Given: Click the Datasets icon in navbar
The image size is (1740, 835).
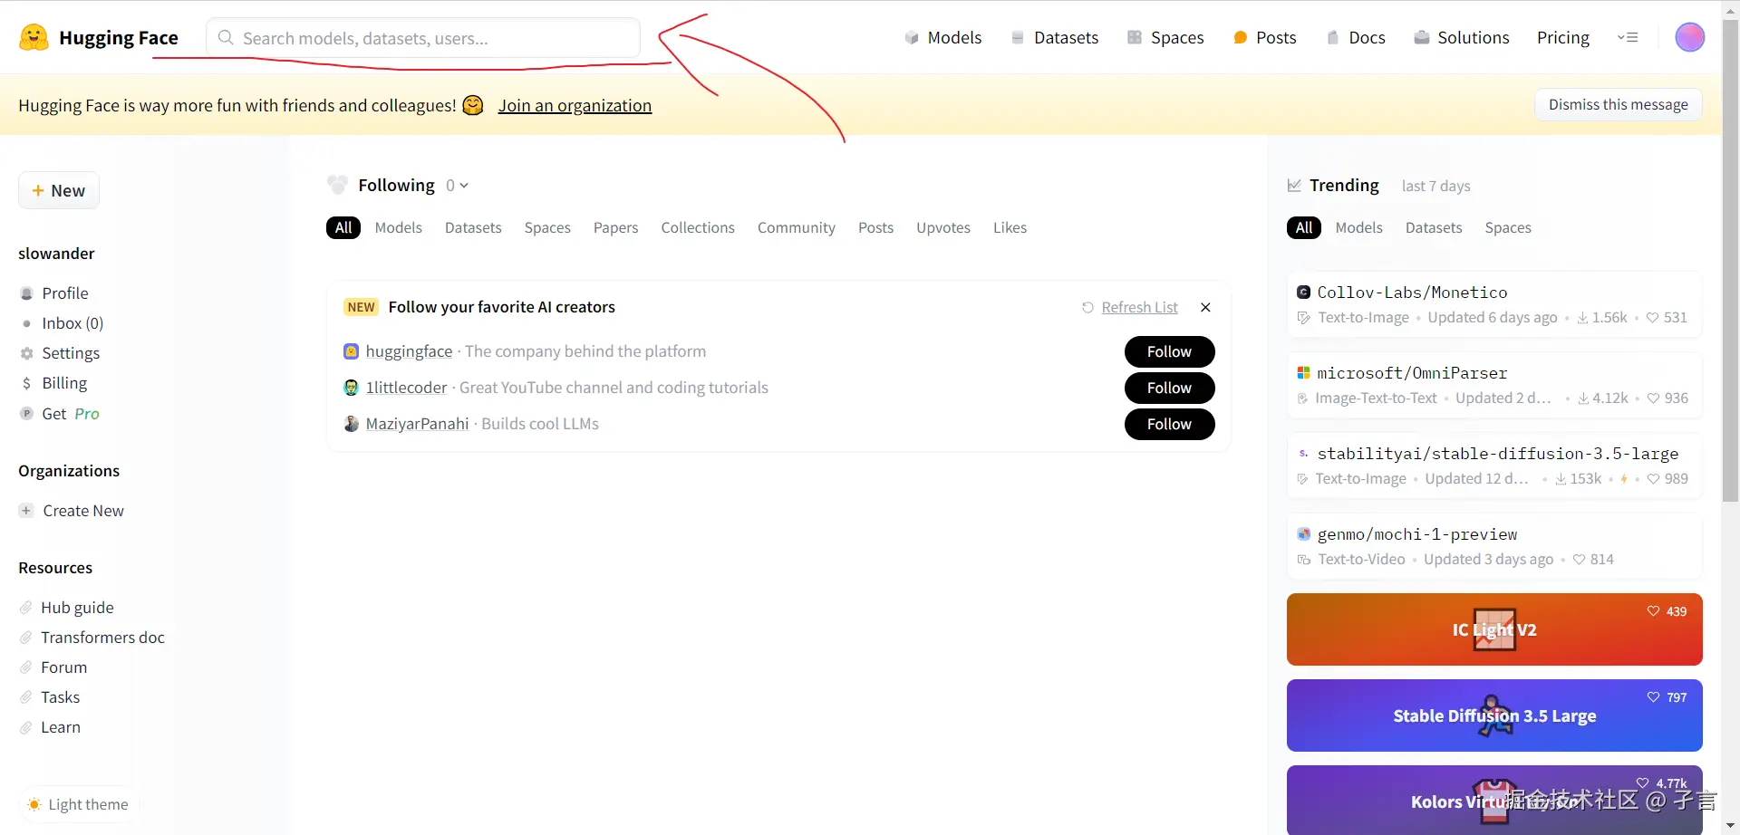Looking at the screenshot, I should (1018, 37).
